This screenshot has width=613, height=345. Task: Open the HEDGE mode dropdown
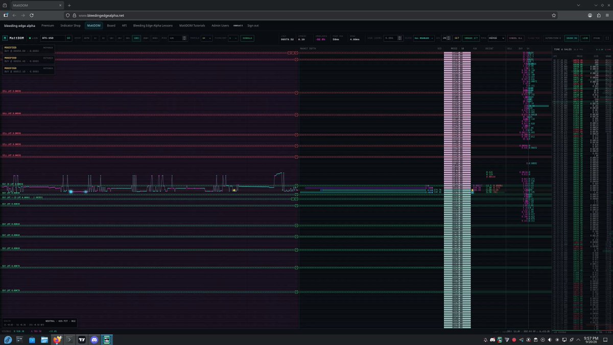(x=496, y=38)
